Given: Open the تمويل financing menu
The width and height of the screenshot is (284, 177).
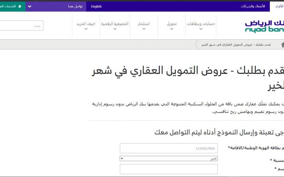Looking at the screenshot, I should point(171,24).
